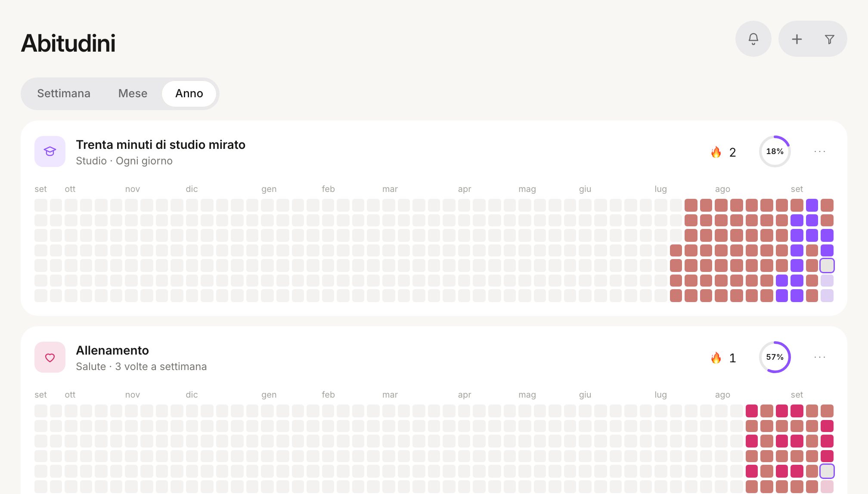Screen dimensions: 868x494
Task: Select the Anno view tab
Action: 189,93
